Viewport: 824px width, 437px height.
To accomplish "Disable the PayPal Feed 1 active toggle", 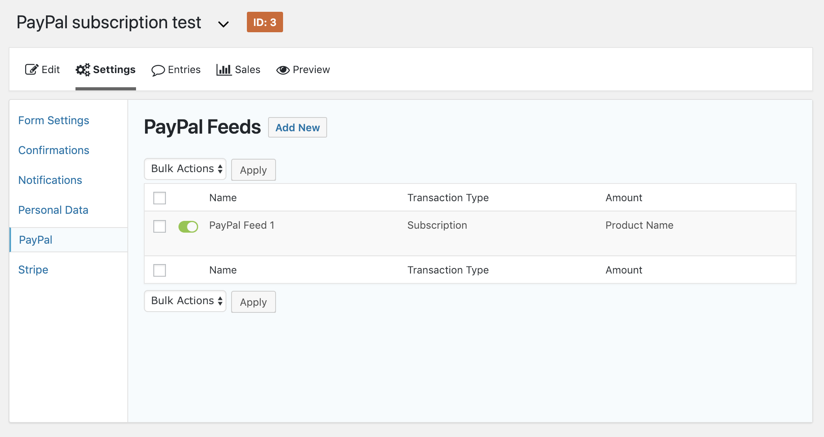I will [x=188, y=226].
